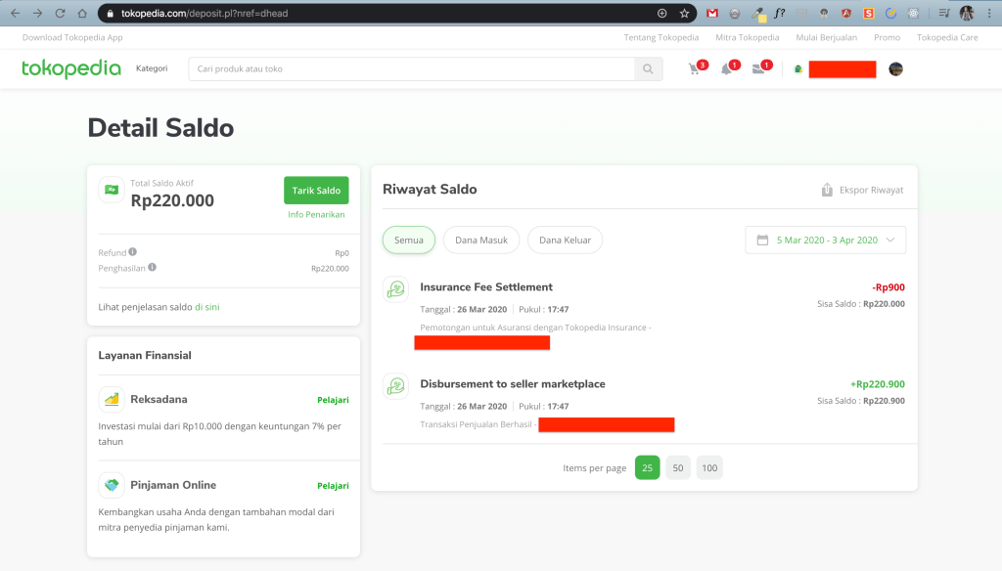Viewport: 1002px width, 571px height.
Task: Open the date range dropdown
Action: (x=825, y=240)
